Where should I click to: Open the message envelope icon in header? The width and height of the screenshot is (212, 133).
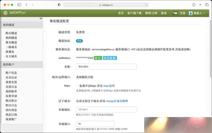point(175,13)
